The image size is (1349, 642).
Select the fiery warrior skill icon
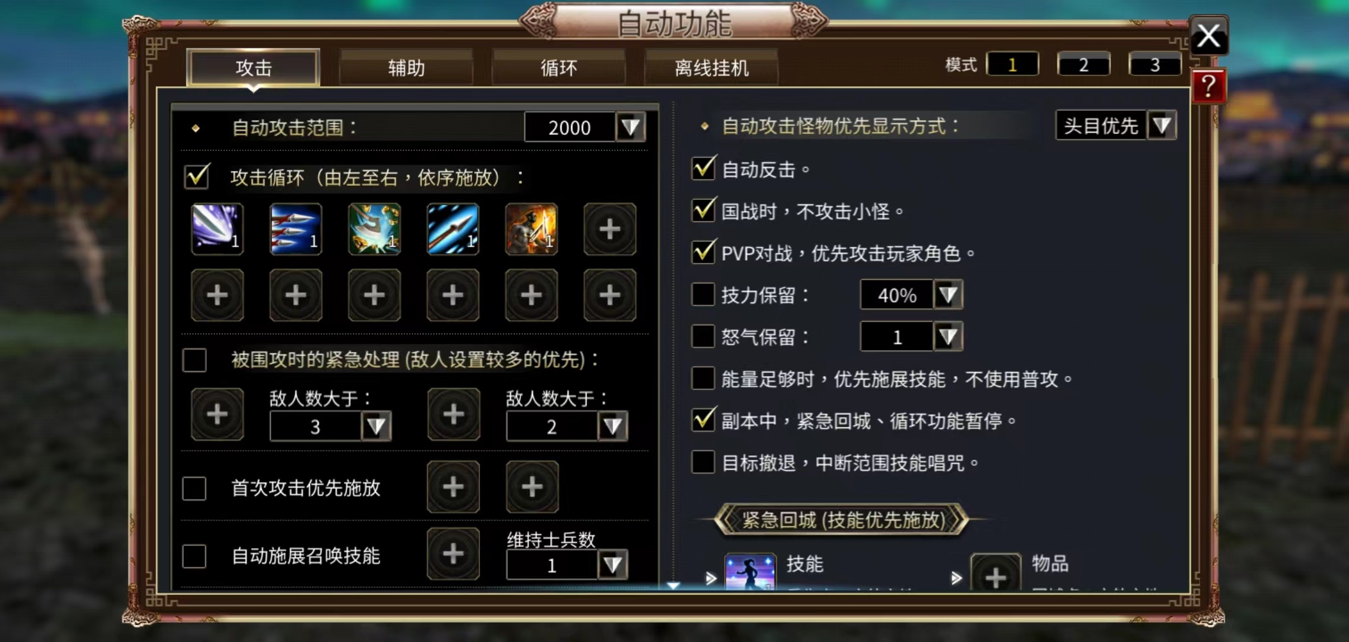531,229
